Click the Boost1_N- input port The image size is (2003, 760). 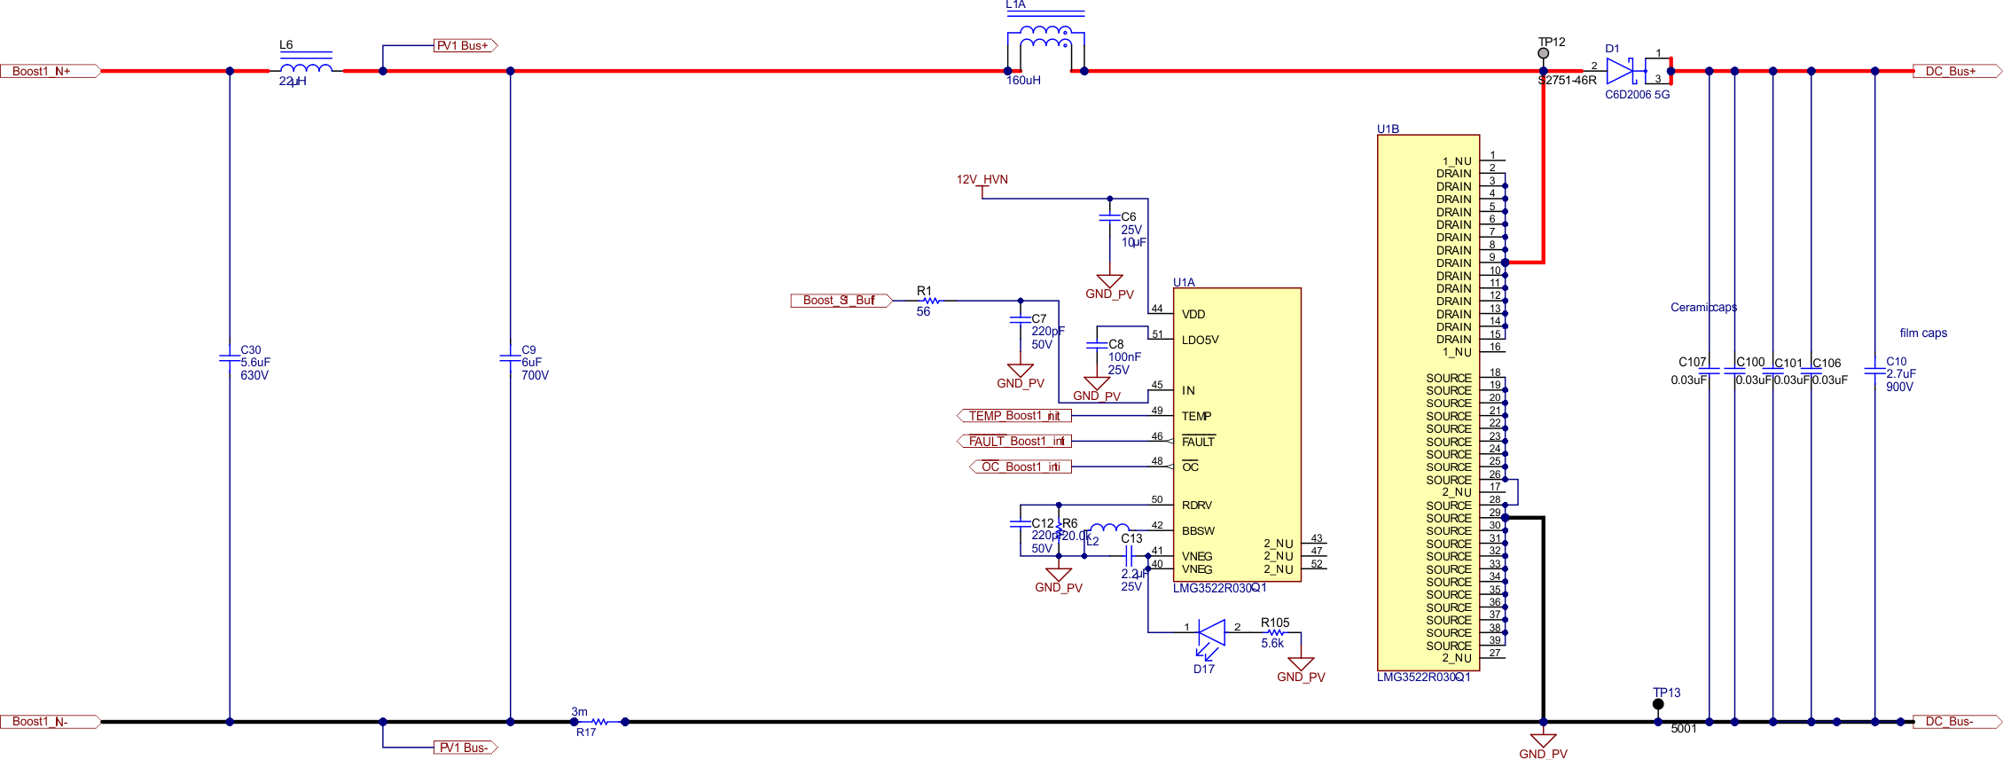tap(50, 722)
